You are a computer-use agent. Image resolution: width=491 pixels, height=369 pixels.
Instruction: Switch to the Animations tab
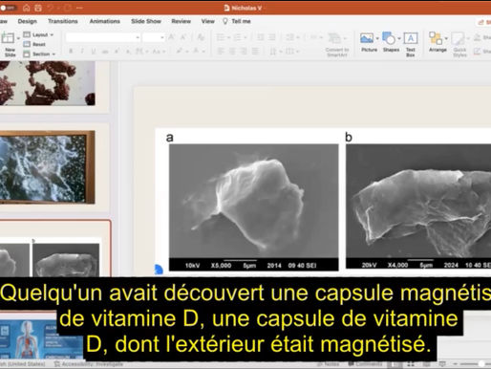[105, 21]
